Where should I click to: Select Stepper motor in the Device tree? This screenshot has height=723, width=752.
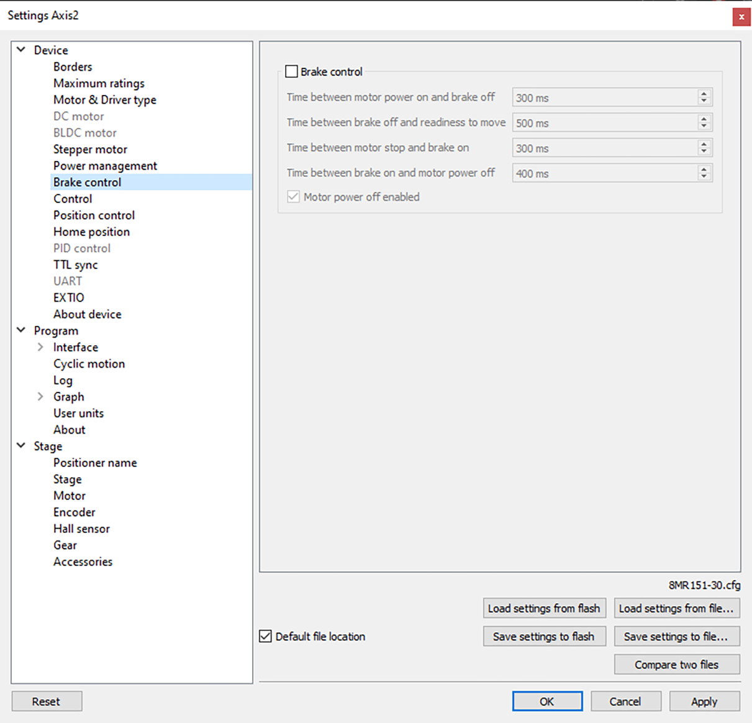(89, 149)
